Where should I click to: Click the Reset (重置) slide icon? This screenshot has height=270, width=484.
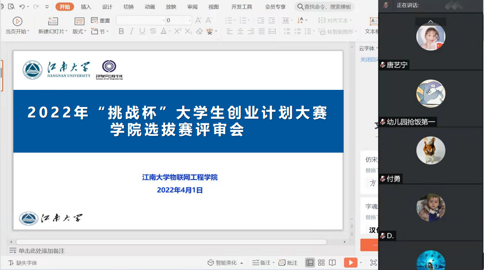(101, 21)
